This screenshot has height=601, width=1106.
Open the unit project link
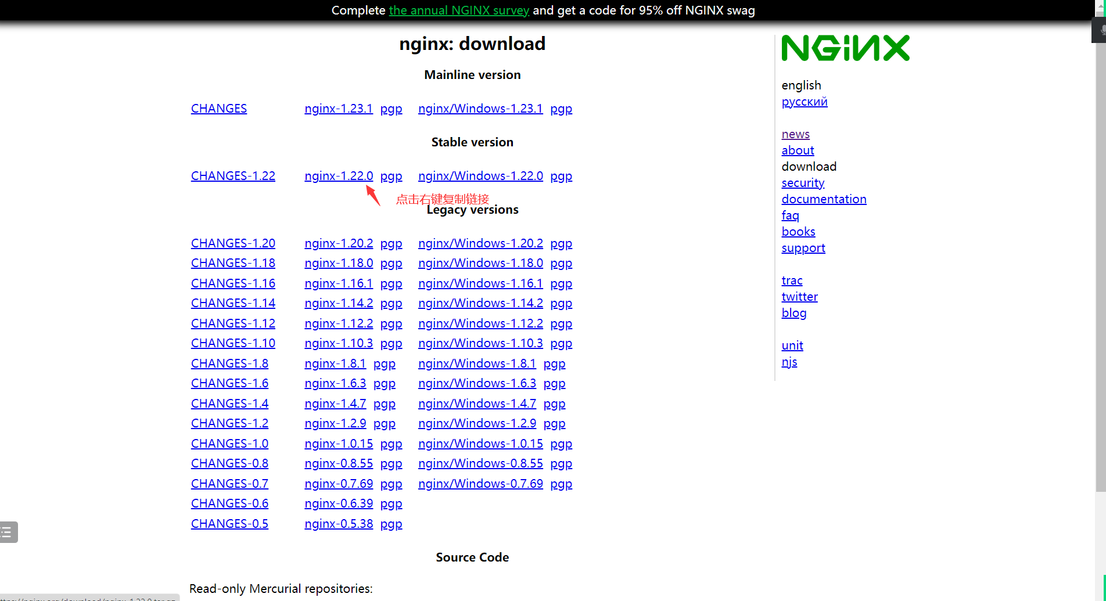(x=792, y=346)
